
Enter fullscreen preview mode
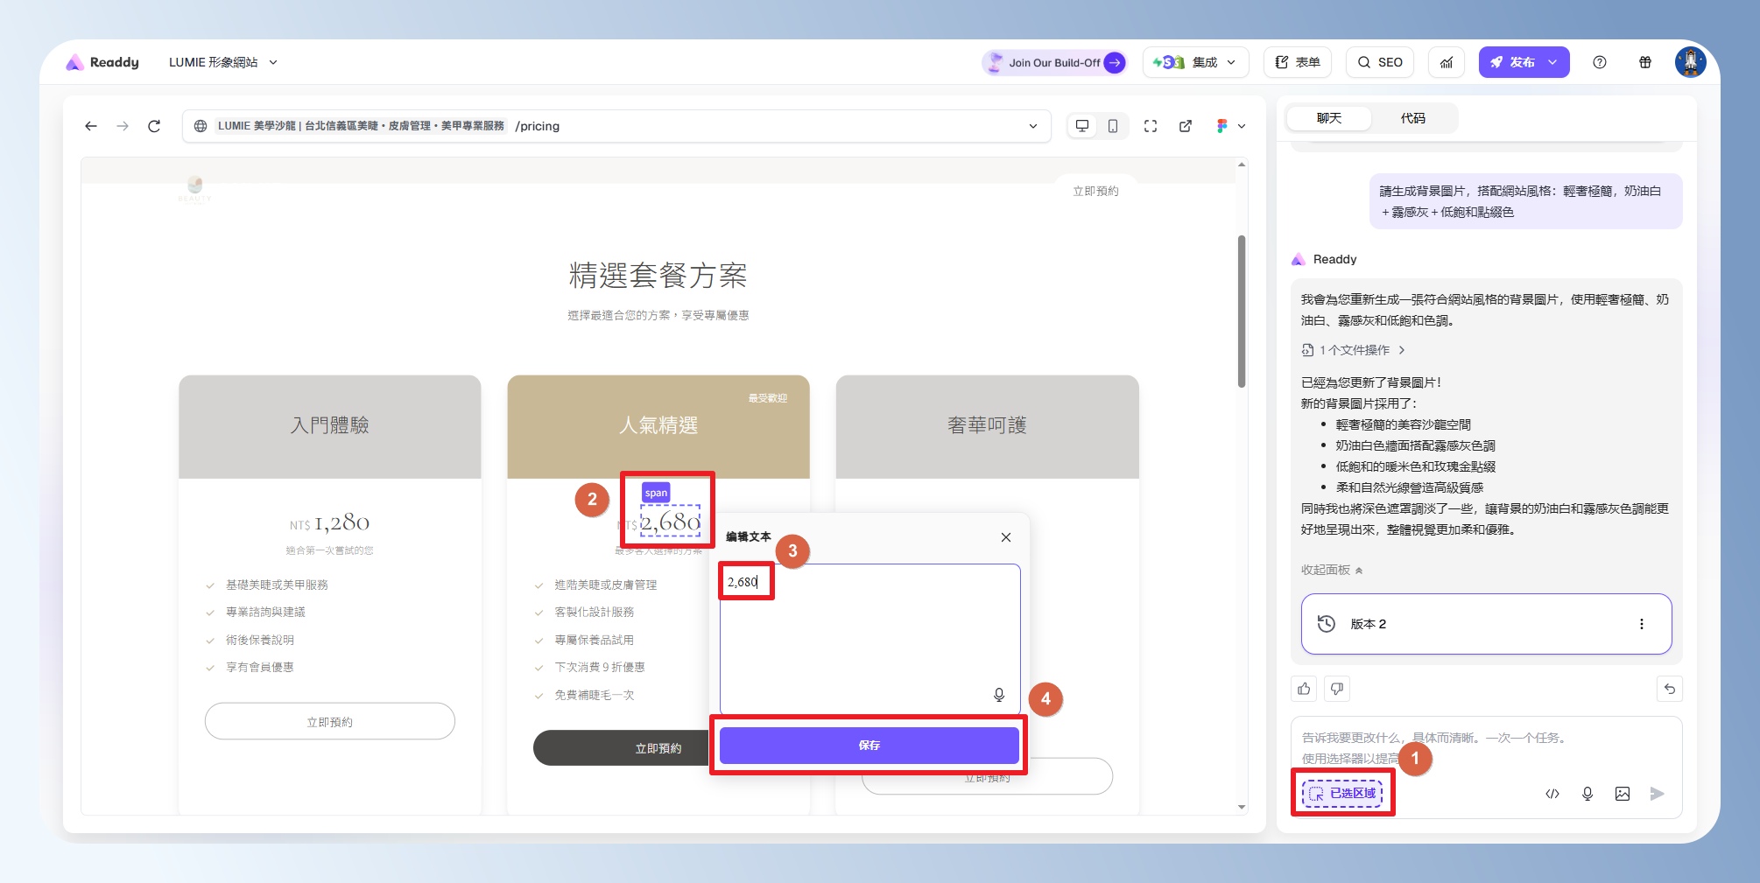[x=1151, y=126]
